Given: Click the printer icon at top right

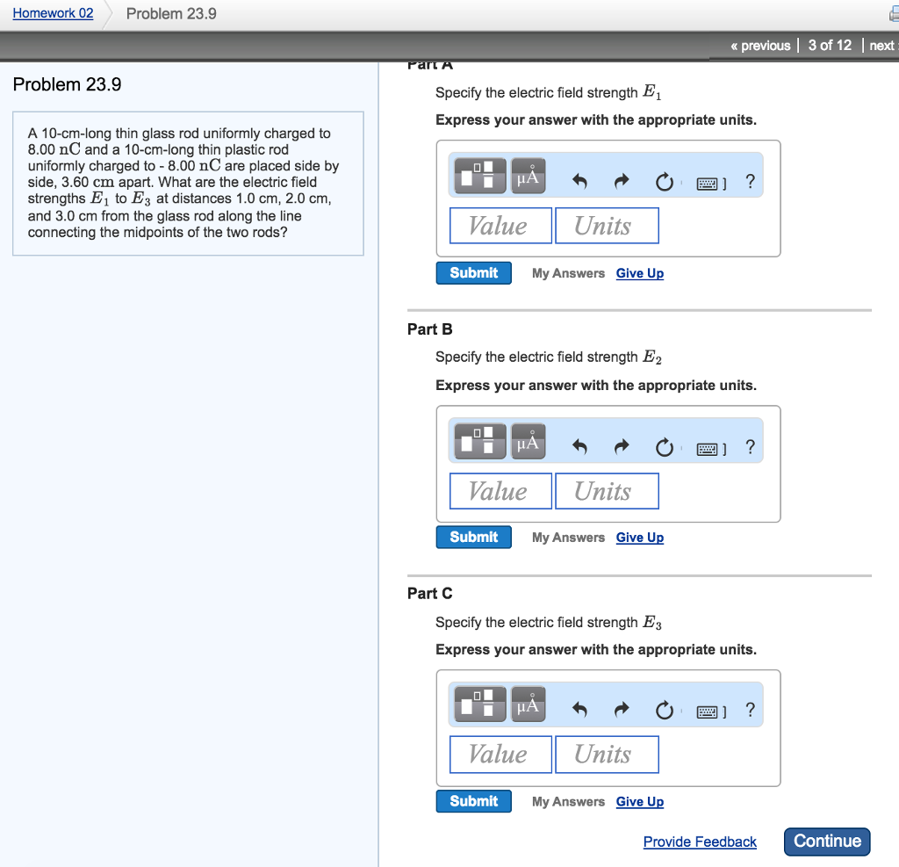Looking at the screenshot, I should tap(892, 13).
